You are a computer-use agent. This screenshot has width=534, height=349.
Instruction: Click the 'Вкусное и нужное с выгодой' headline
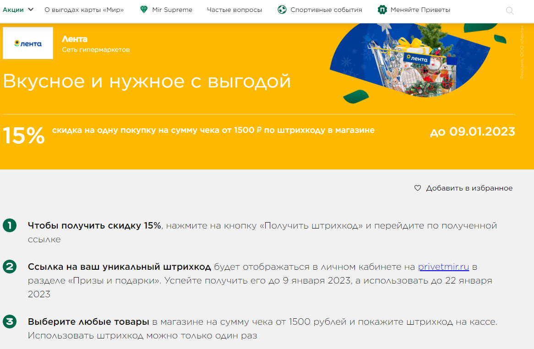tap(147, 82)
